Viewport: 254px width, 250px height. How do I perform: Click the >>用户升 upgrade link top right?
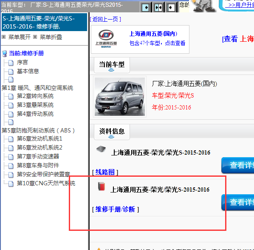240,5
